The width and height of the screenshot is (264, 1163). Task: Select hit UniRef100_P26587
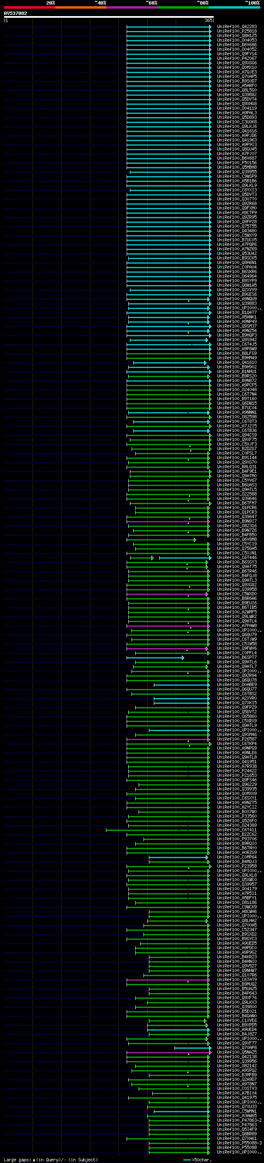(x=237, y=739)
